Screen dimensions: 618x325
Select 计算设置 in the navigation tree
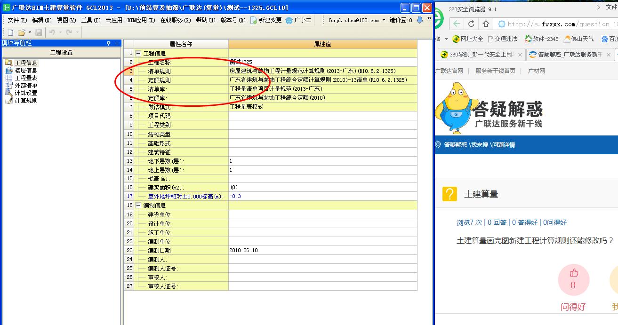click(x=26, y=93)
